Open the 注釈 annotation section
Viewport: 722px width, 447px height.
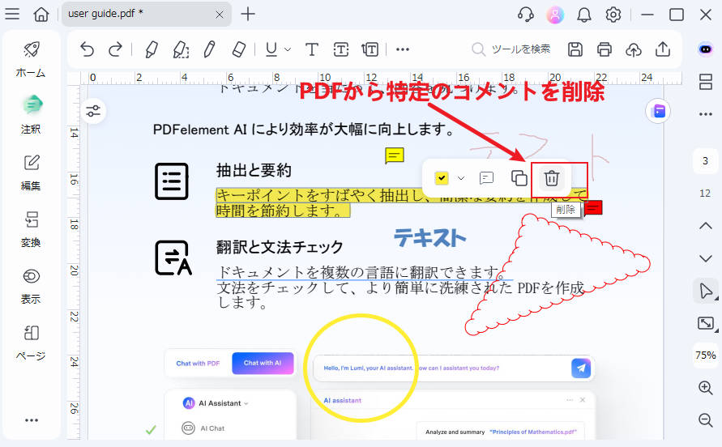pyautogui.click(x=31, y=115)
